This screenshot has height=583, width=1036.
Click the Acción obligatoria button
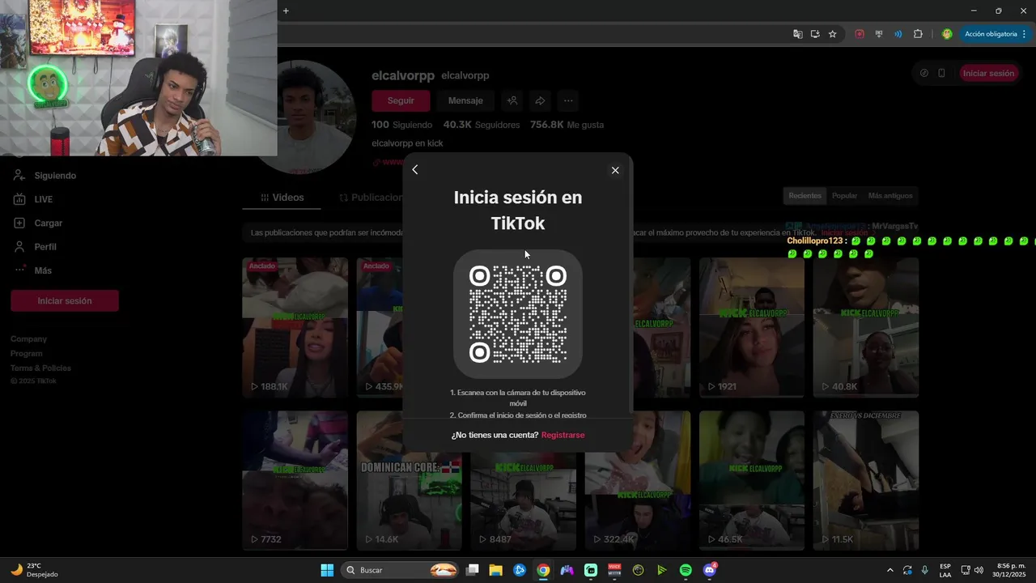(991, 34)
